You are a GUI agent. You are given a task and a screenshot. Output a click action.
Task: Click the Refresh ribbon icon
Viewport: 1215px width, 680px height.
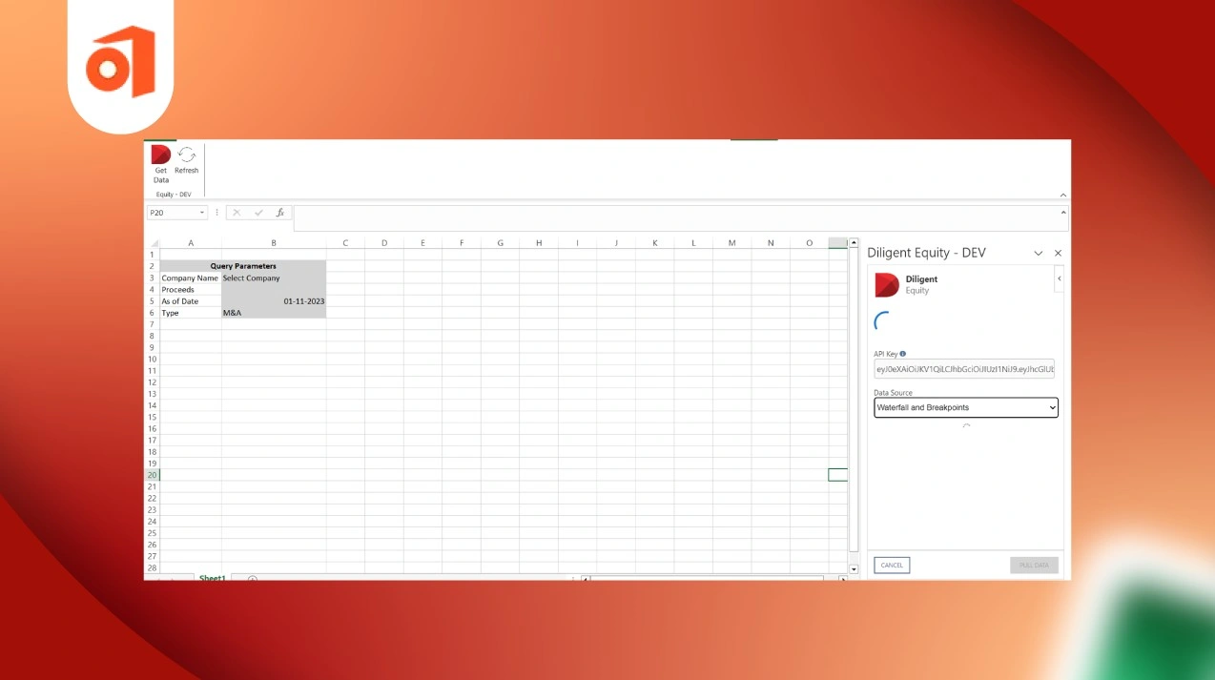pyautogui.click(x=187, y=161)
